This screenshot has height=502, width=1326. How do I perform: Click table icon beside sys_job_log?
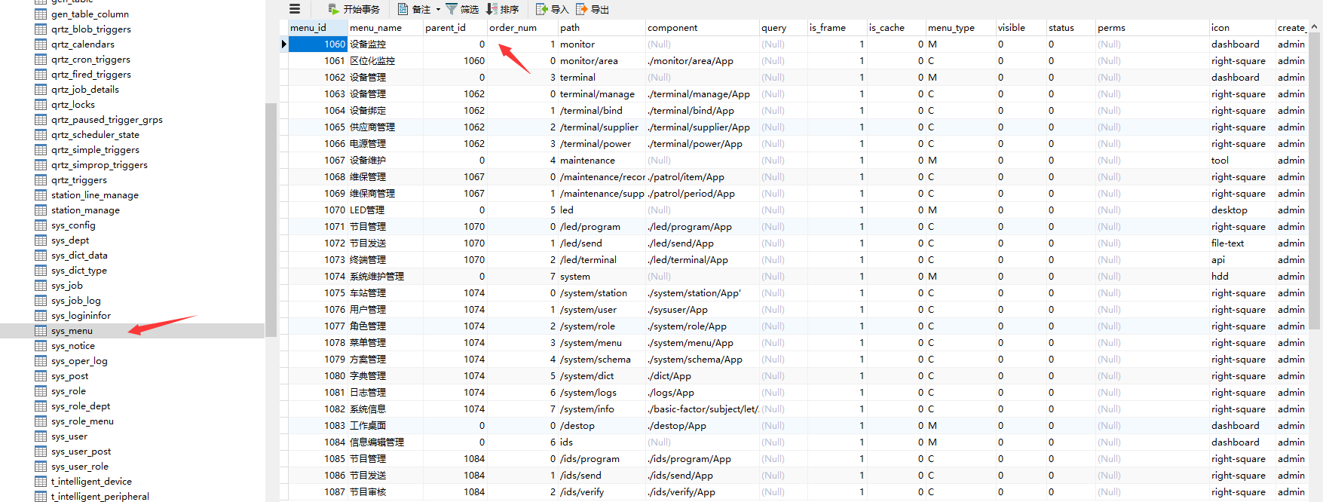41,301
